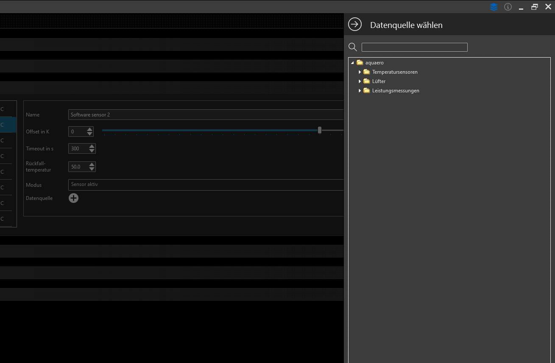Add a Datenquelle with the plus icon

[x=73, y=198]
